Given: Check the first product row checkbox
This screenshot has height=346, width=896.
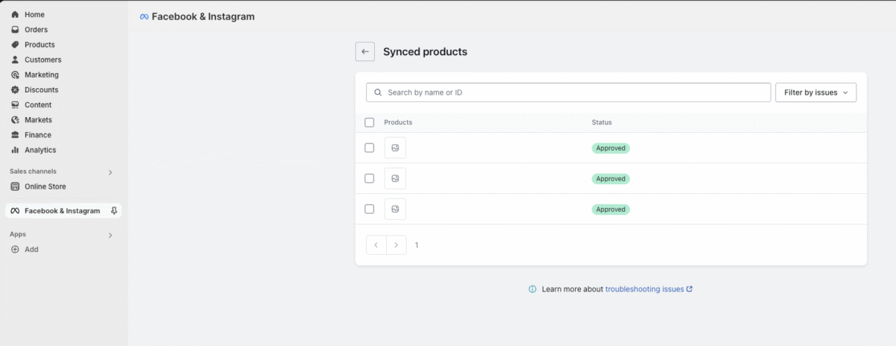Looking at the screenshot, I should coord(370,148).
